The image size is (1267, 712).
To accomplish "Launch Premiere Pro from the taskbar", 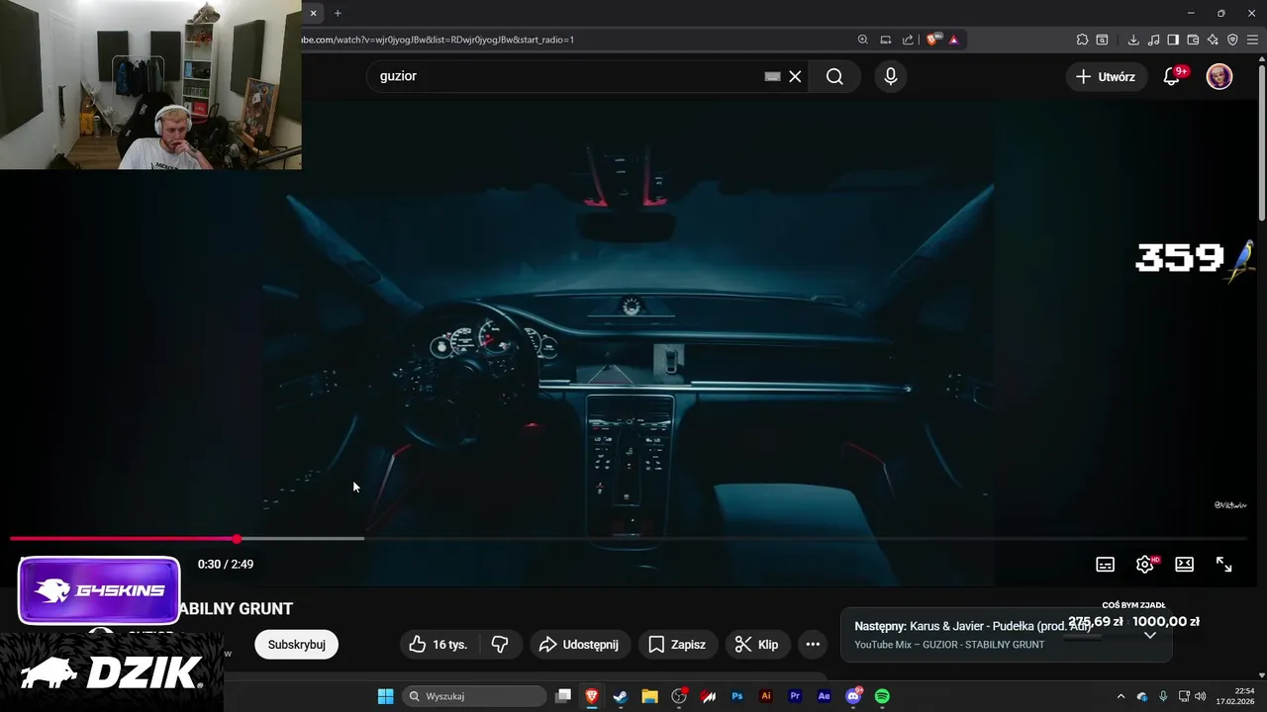I will 795,696.
